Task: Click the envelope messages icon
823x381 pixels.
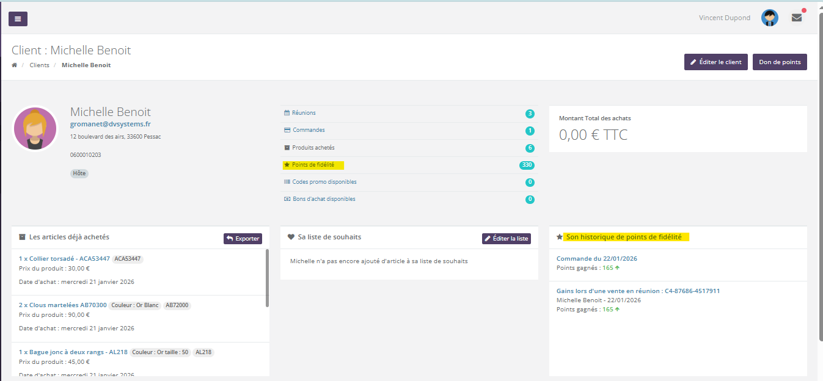Action: [x=797, y=18]
